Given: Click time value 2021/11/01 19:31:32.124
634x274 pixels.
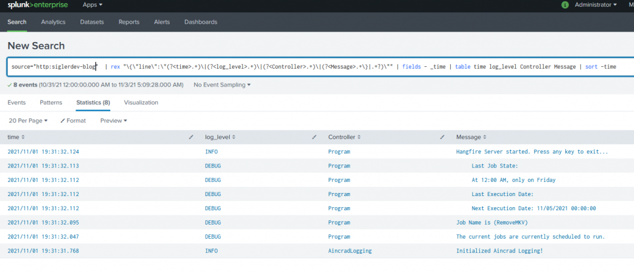Looking at the screenshot, I should tap(43, 152).
